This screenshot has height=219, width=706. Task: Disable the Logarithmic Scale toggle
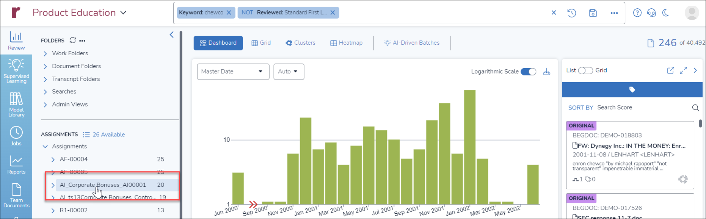pyautogui.click(x=528, y=72)
